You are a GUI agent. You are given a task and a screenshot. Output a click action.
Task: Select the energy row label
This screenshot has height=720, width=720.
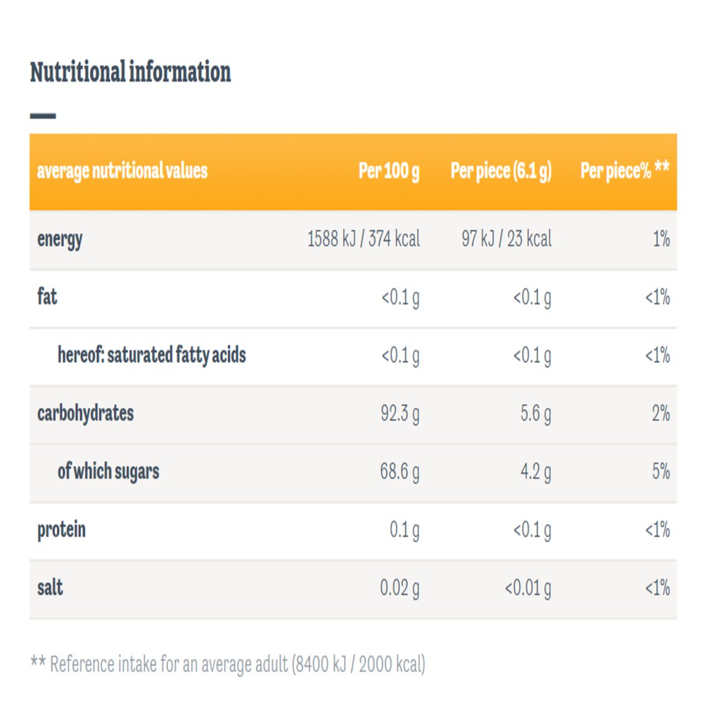pyautogui.click(x=60, y=239)
